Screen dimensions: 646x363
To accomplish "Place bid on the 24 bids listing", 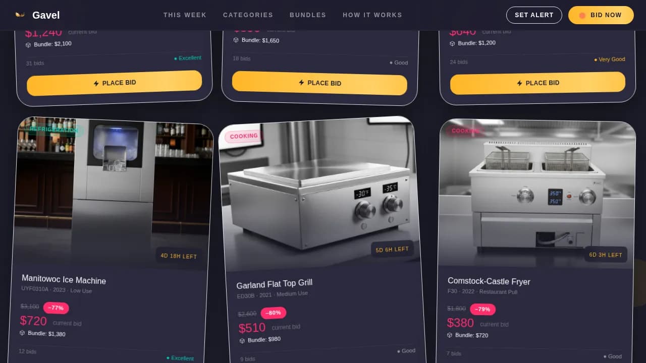I will (537, 83).
